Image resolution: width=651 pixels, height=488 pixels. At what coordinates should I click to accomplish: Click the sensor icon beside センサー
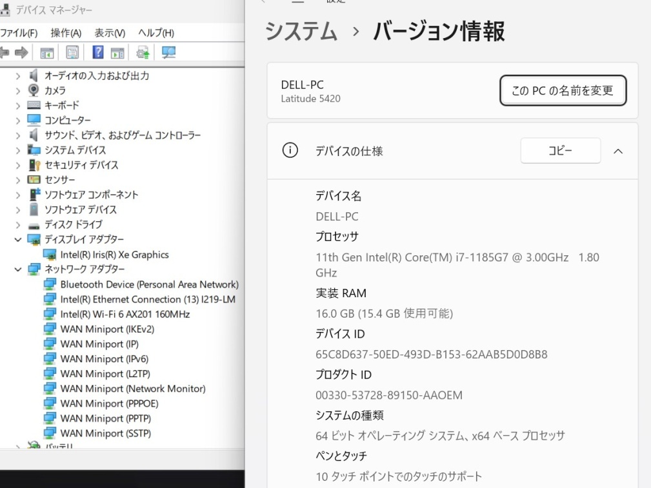[x=34, y=180]
